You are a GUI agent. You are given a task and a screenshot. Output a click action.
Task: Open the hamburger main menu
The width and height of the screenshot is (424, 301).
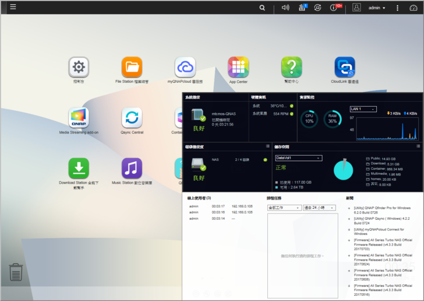(13, 7)
